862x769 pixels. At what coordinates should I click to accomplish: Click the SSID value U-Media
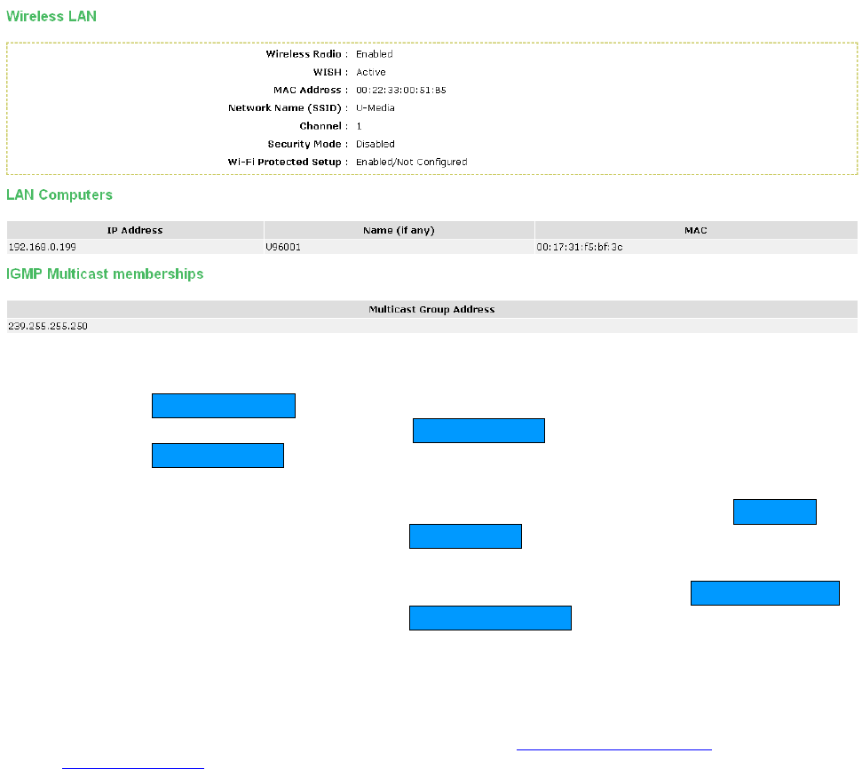375,107
